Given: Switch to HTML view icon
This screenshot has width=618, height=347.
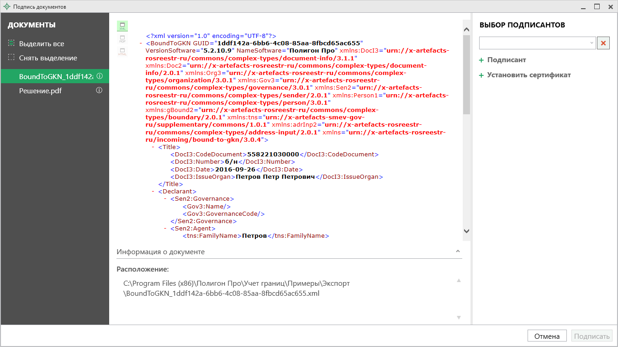Looking at the screenshot, I should click(122, 51).
